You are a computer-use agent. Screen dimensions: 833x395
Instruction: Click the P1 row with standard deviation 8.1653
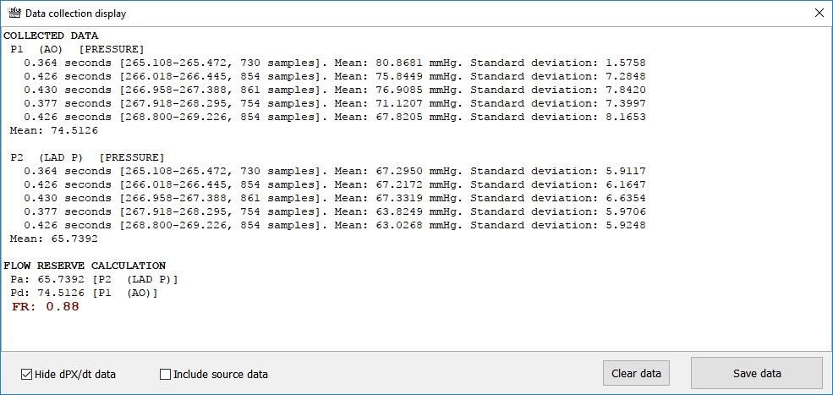335,117
